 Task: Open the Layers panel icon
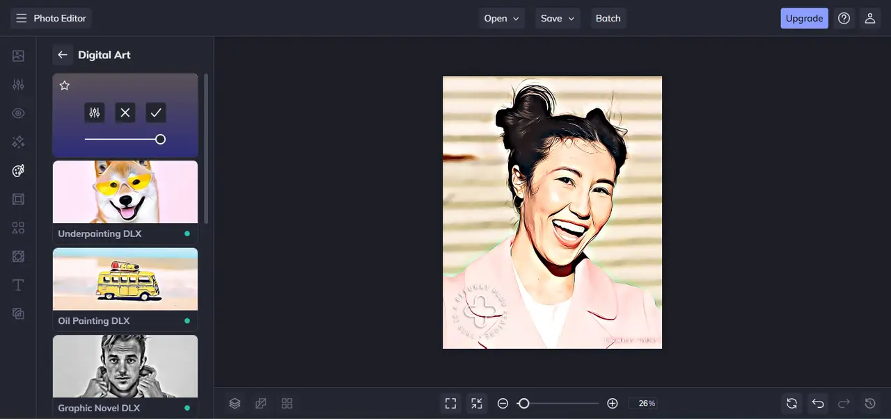pos(235,403)
